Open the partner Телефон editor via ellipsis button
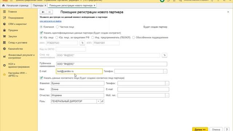233x131 pixels. click(x=165, y=71)
